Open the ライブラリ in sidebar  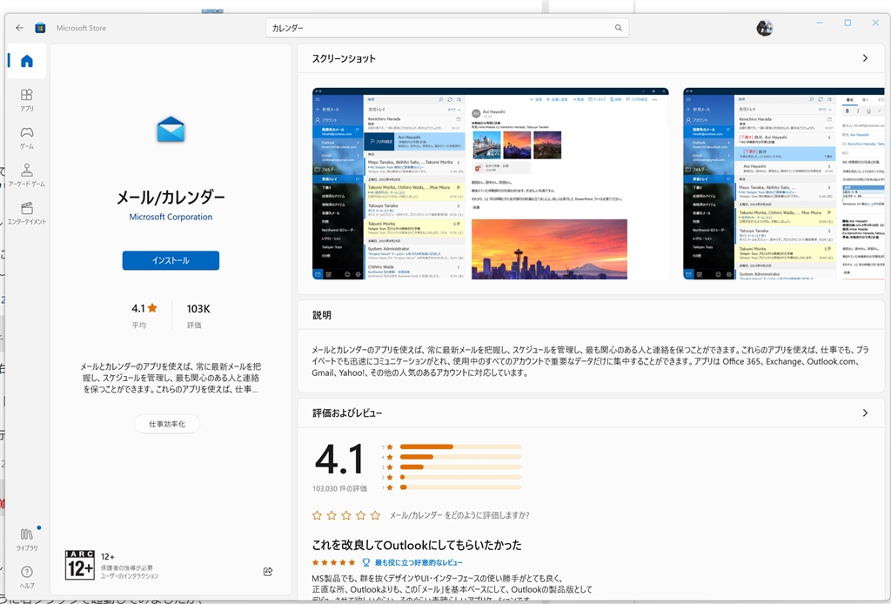click(27, 540)
